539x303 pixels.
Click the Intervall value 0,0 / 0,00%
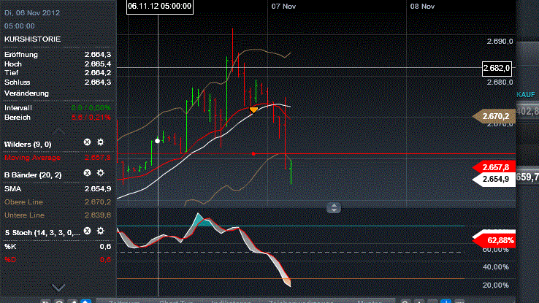pos(91,108)
